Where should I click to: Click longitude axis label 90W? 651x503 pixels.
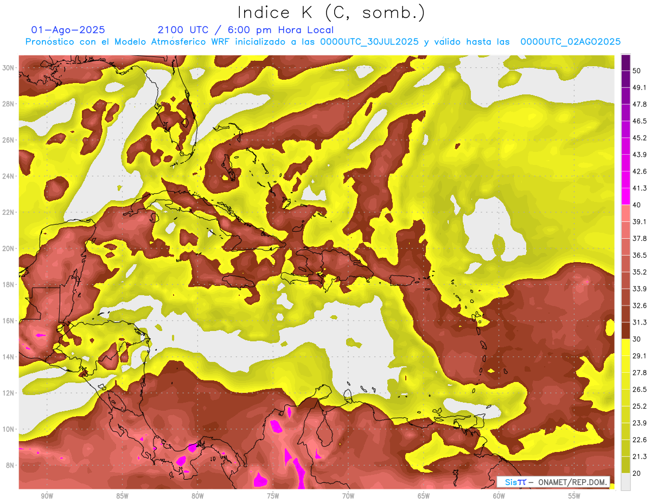[x=47, y=496]
